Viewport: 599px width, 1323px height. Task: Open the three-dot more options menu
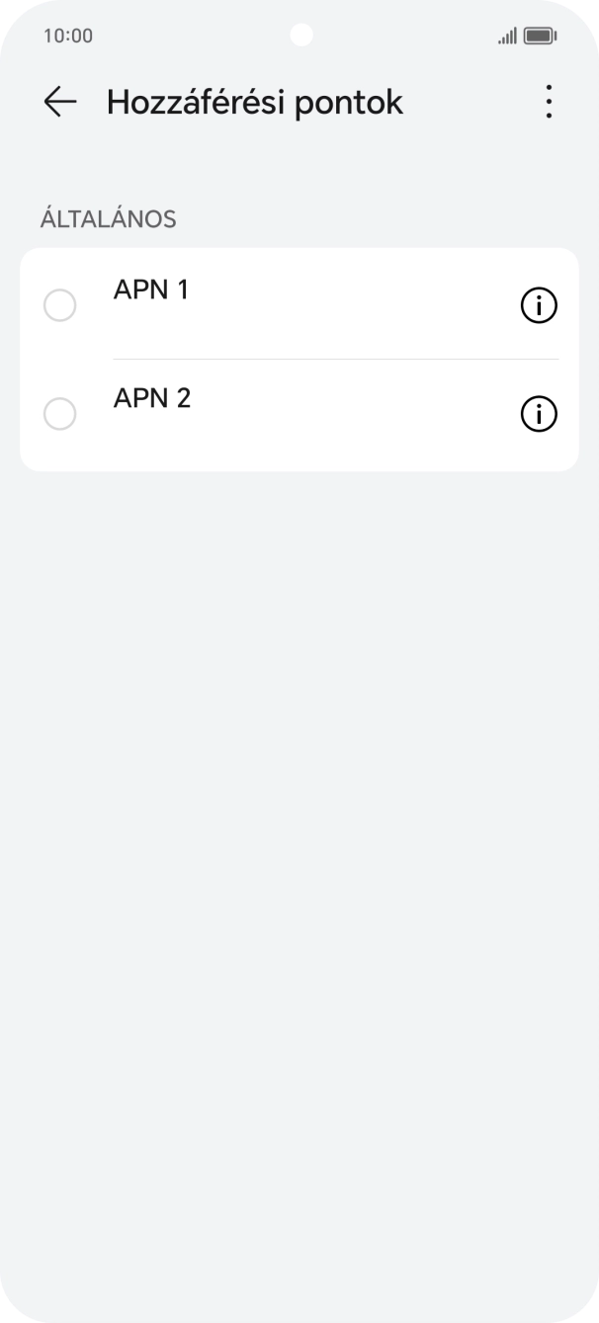click(548, 102)
